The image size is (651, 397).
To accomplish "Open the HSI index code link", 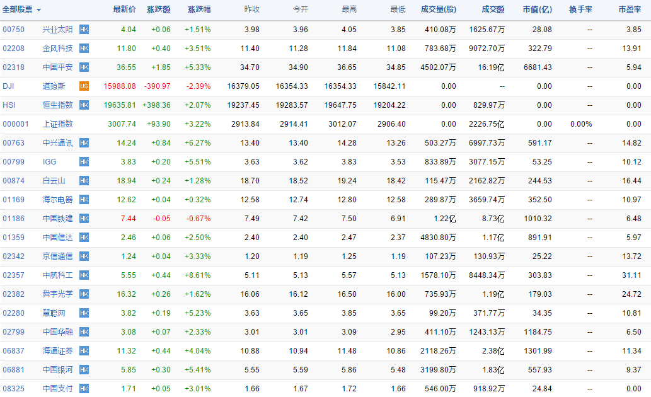I will click(x=9, y=105).
